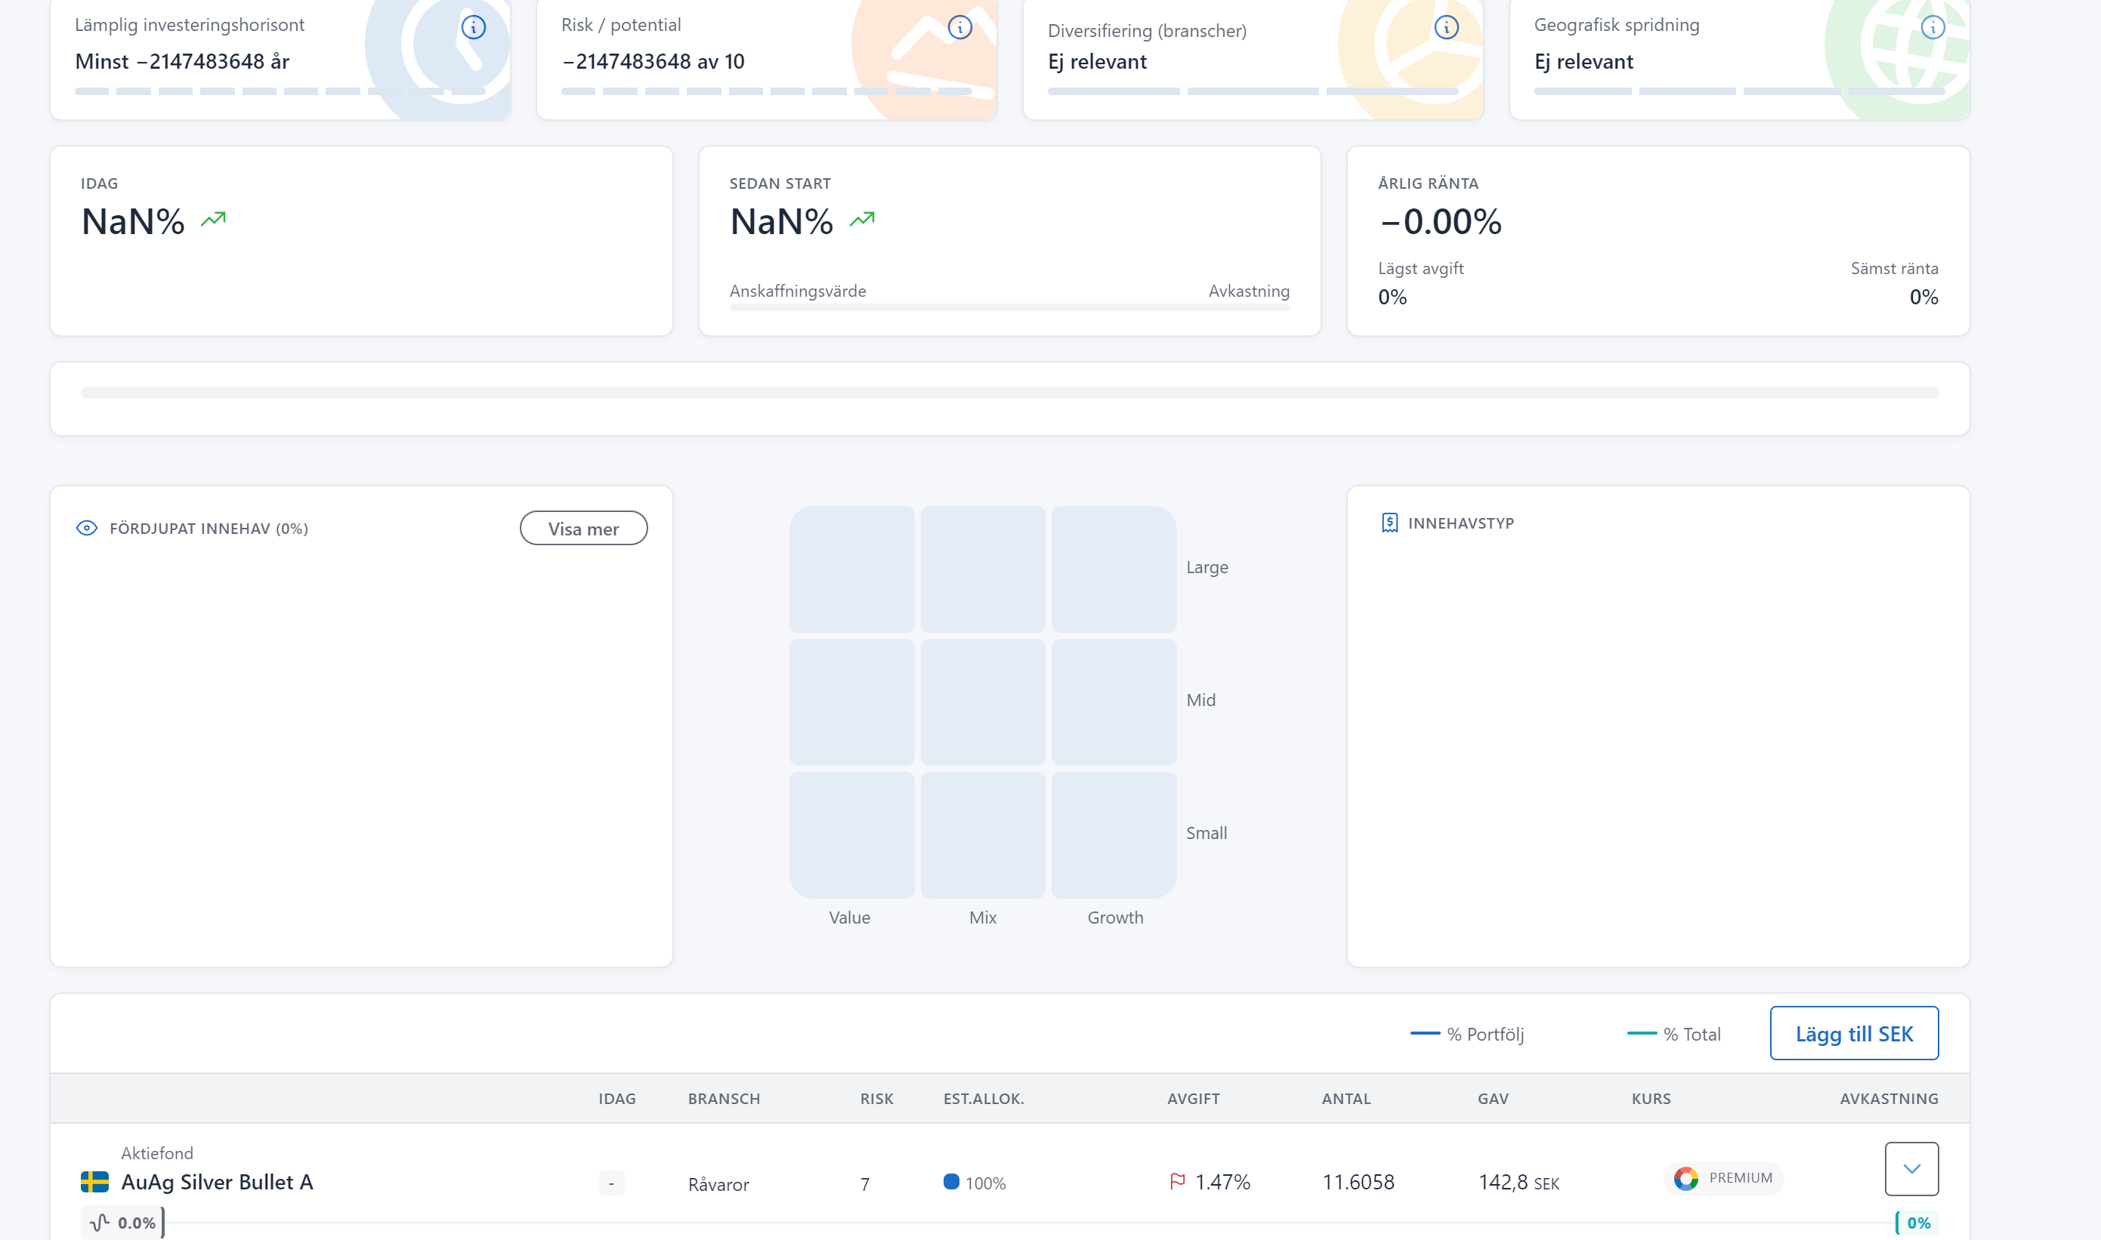Click the INNEHAVSTYP receipt icon
2101x1240 pixels.
click(1389, 523)
